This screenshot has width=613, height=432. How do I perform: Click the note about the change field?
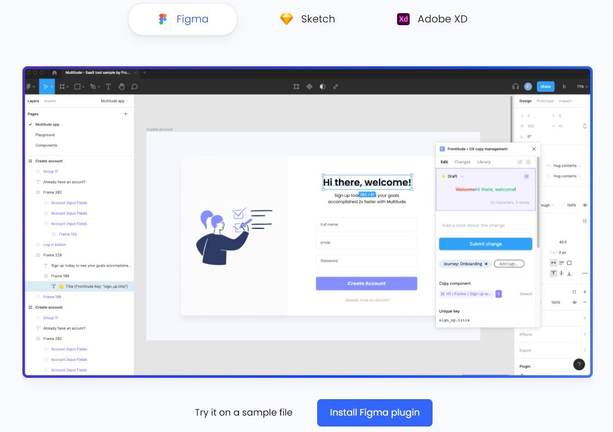(486, 226)
